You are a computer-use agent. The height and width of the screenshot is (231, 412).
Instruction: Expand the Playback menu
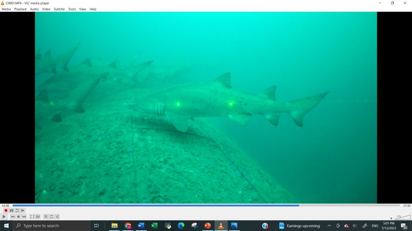tap(20, 9)
